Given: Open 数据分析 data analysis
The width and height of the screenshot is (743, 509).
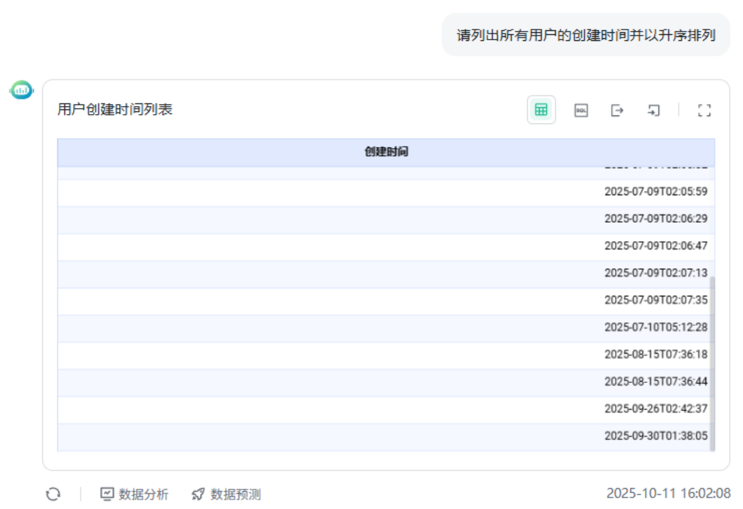Looking at the screenshot, I should [135, 494].
